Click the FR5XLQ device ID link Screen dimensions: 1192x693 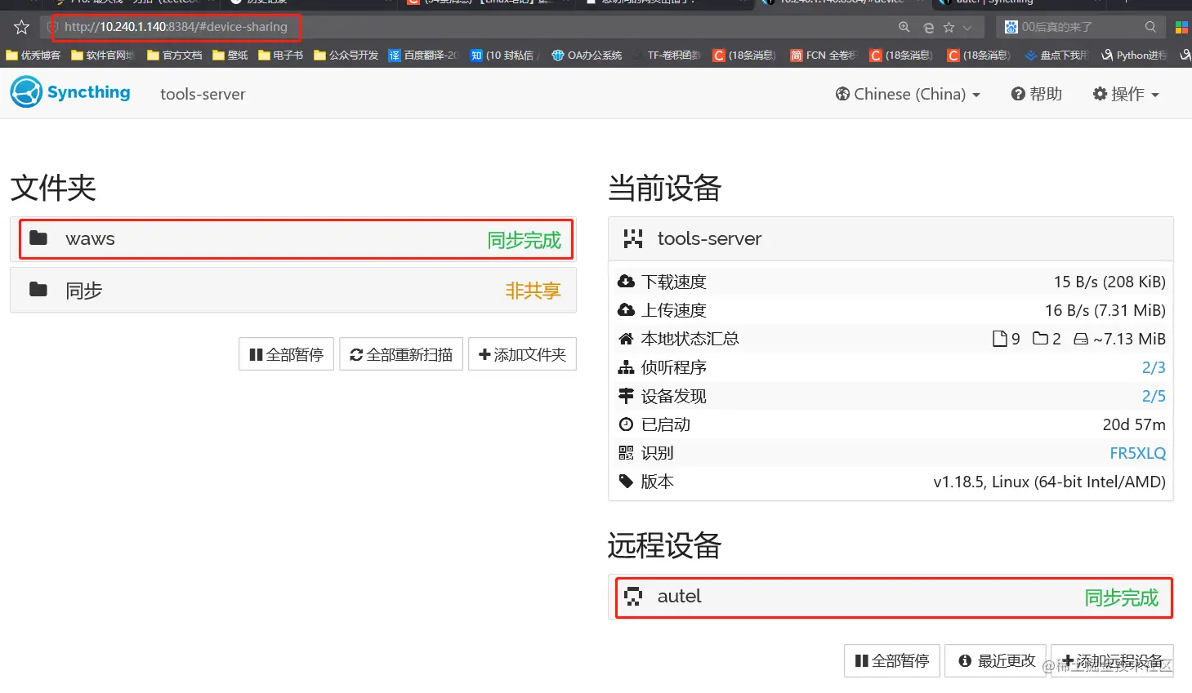click(1137, 453)
